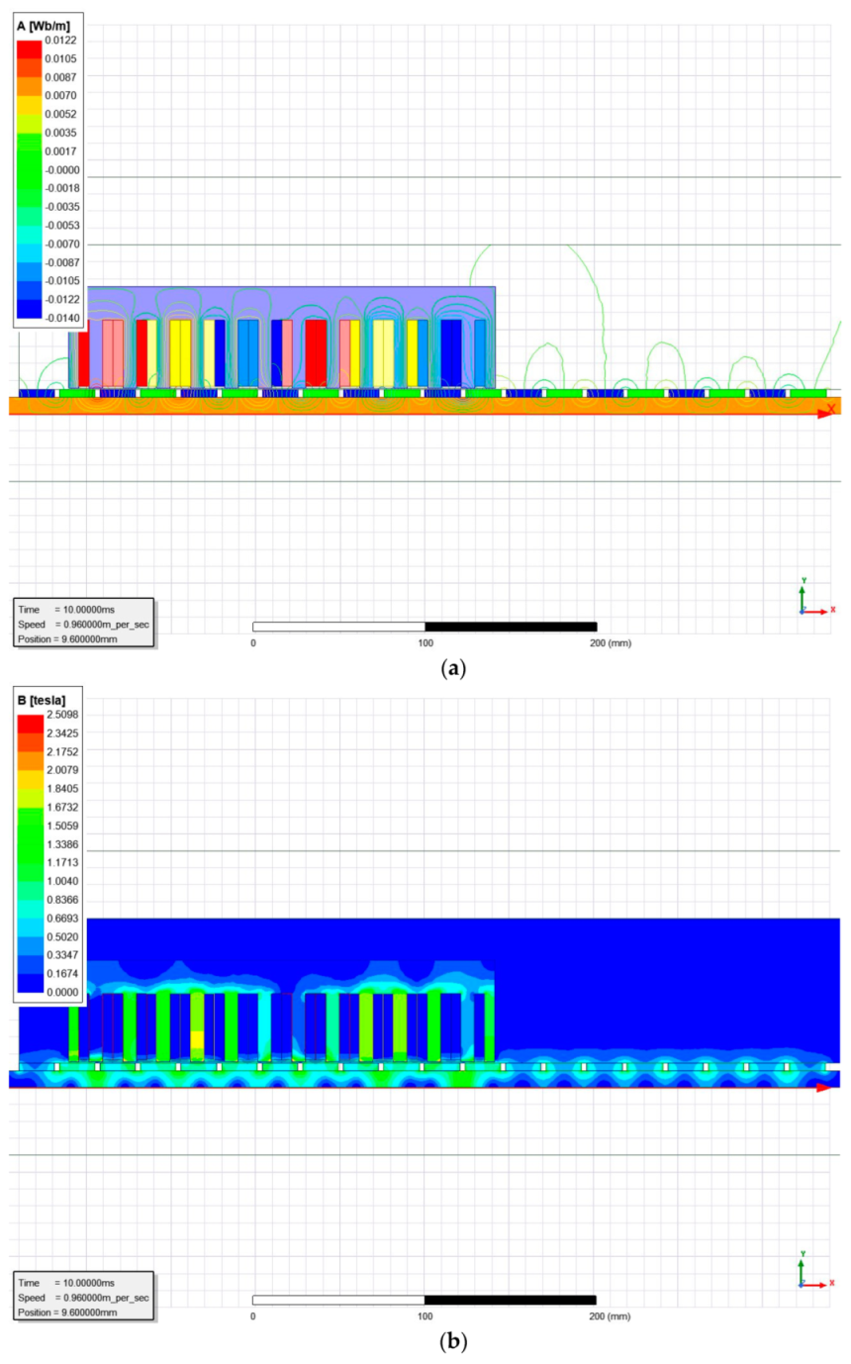
Task: Click the positive 0.0087 legend value
Action: [x=61, y=77]
